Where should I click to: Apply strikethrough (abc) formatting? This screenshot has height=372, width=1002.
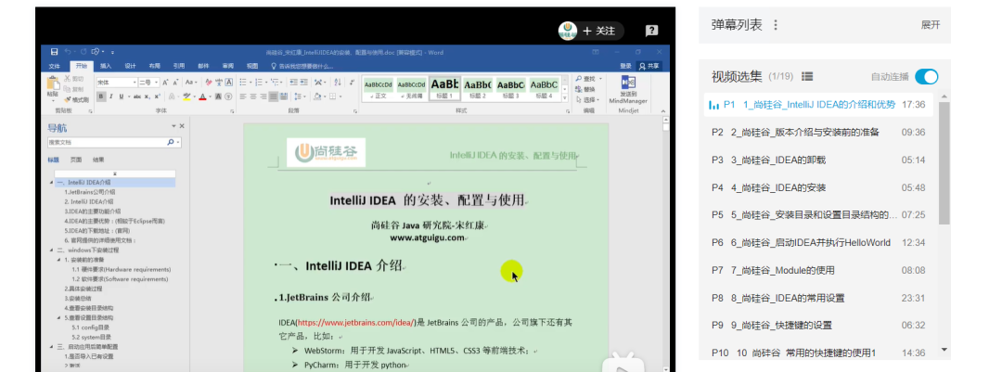(136, 96)
